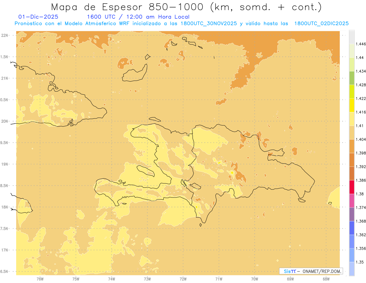Click the colorbar value '1.404'
366x283 pixels.
pyautogui.click(x=361, y=140)
